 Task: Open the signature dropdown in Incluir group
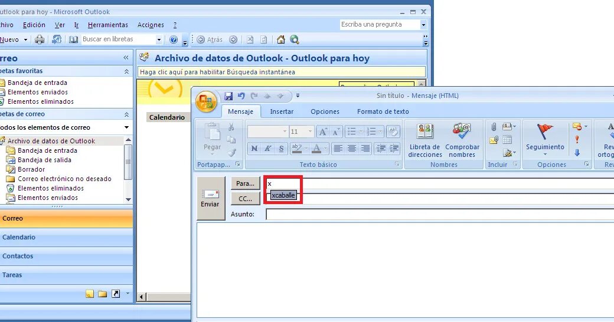[x=510, y=153]
